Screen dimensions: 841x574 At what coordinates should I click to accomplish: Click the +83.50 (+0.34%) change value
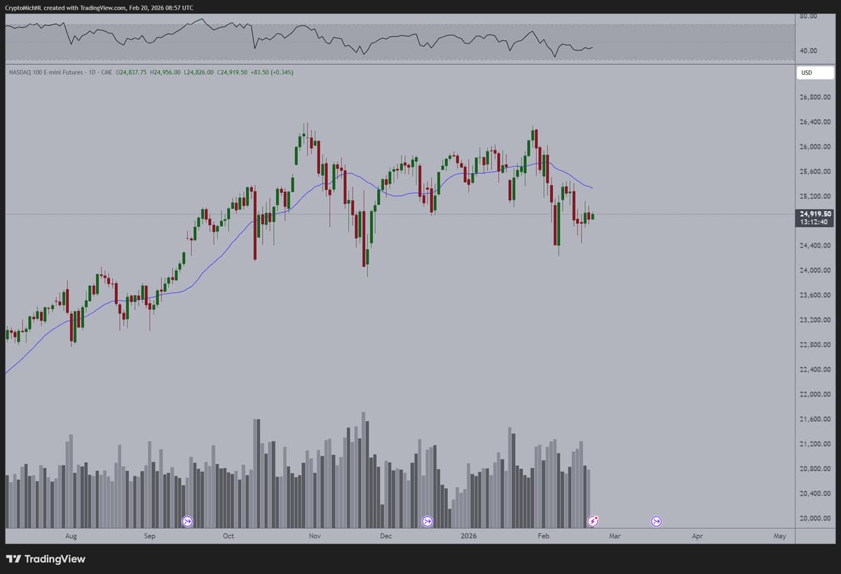pyautogui.click(x=272, y=72)
